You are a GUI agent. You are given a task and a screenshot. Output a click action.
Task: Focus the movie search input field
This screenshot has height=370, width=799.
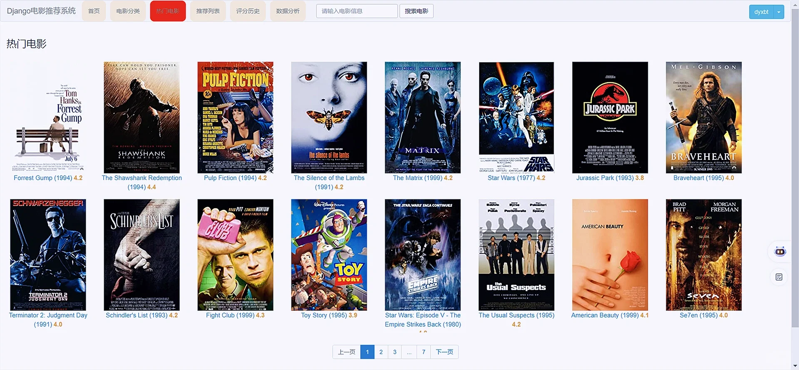[x=357, y=11]
